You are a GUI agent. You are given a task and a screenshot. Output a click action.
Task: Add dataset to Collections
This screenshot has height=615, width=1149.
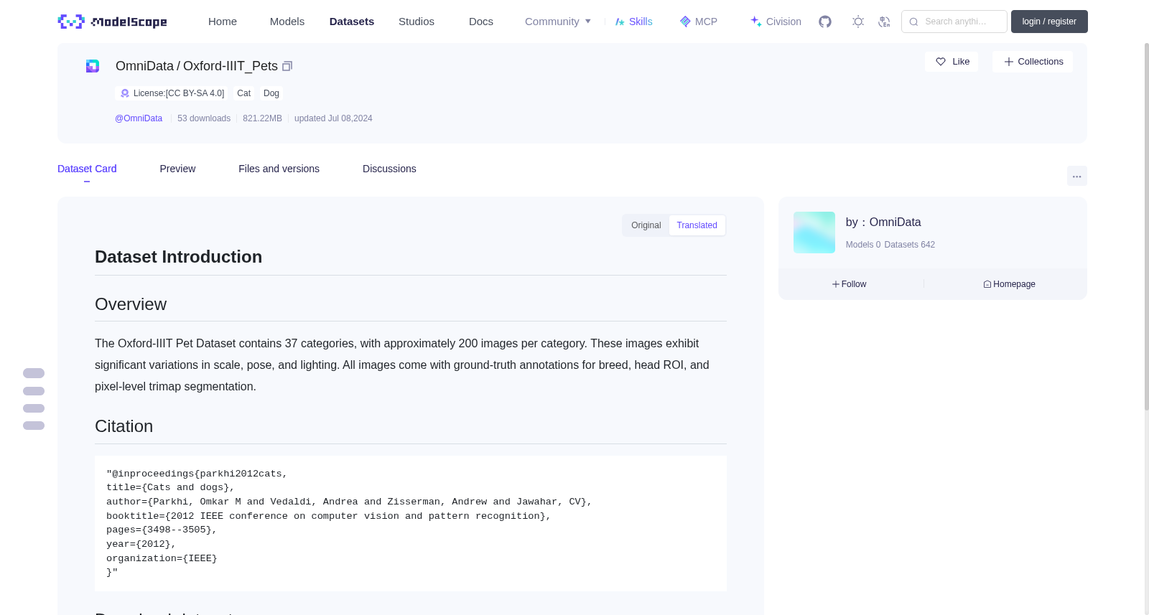(x=1033, y=62)
